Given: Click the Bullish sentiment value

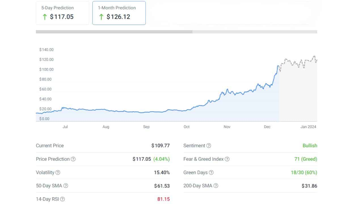Looking at the screenshot, I should [310, 146].
